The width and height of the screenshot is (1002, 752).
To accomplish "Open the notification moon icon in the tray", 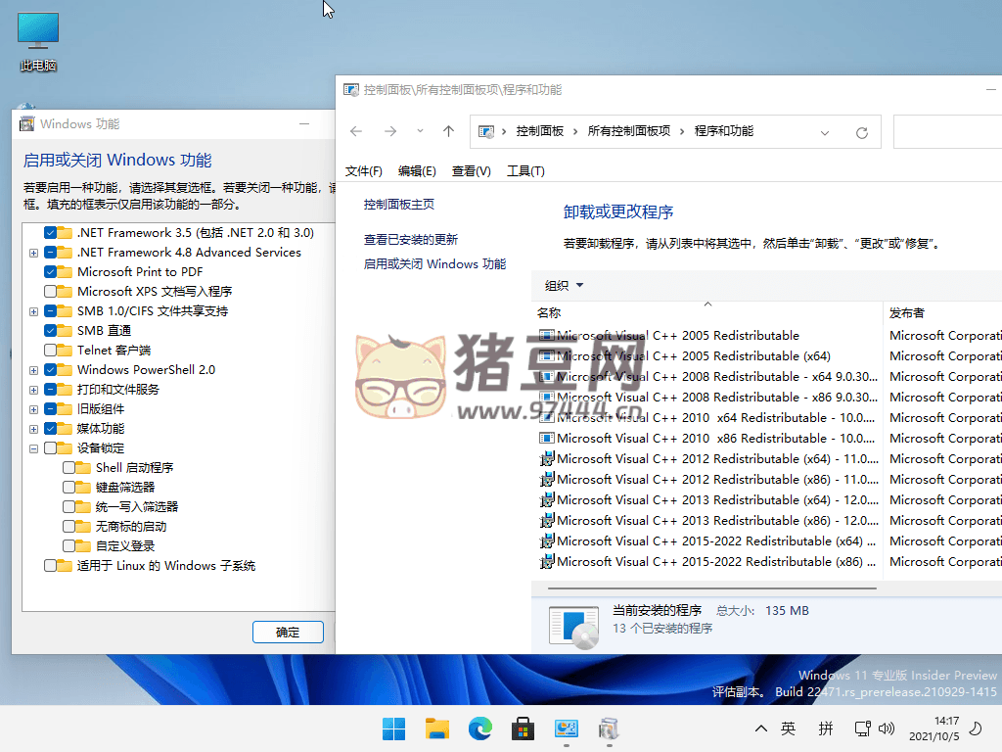I will (x=976, y=728).
